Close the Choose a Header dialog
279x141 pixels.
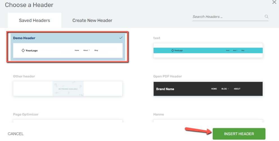coord(274,2)
